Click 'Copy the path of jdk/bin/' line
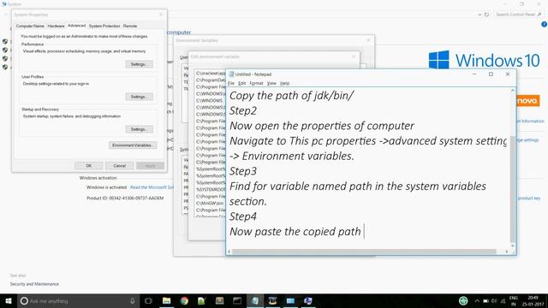 pyautogui.click(x=291, y=96)
